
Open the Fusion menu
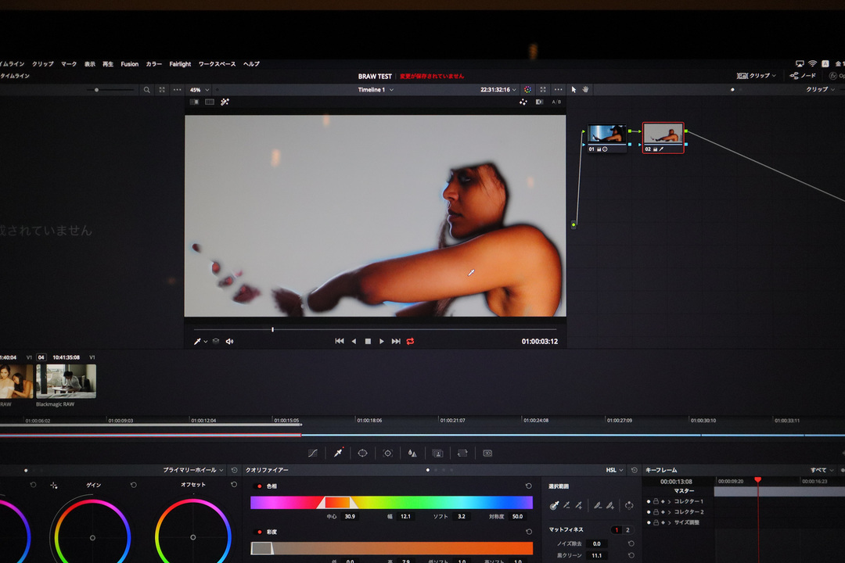129,64
